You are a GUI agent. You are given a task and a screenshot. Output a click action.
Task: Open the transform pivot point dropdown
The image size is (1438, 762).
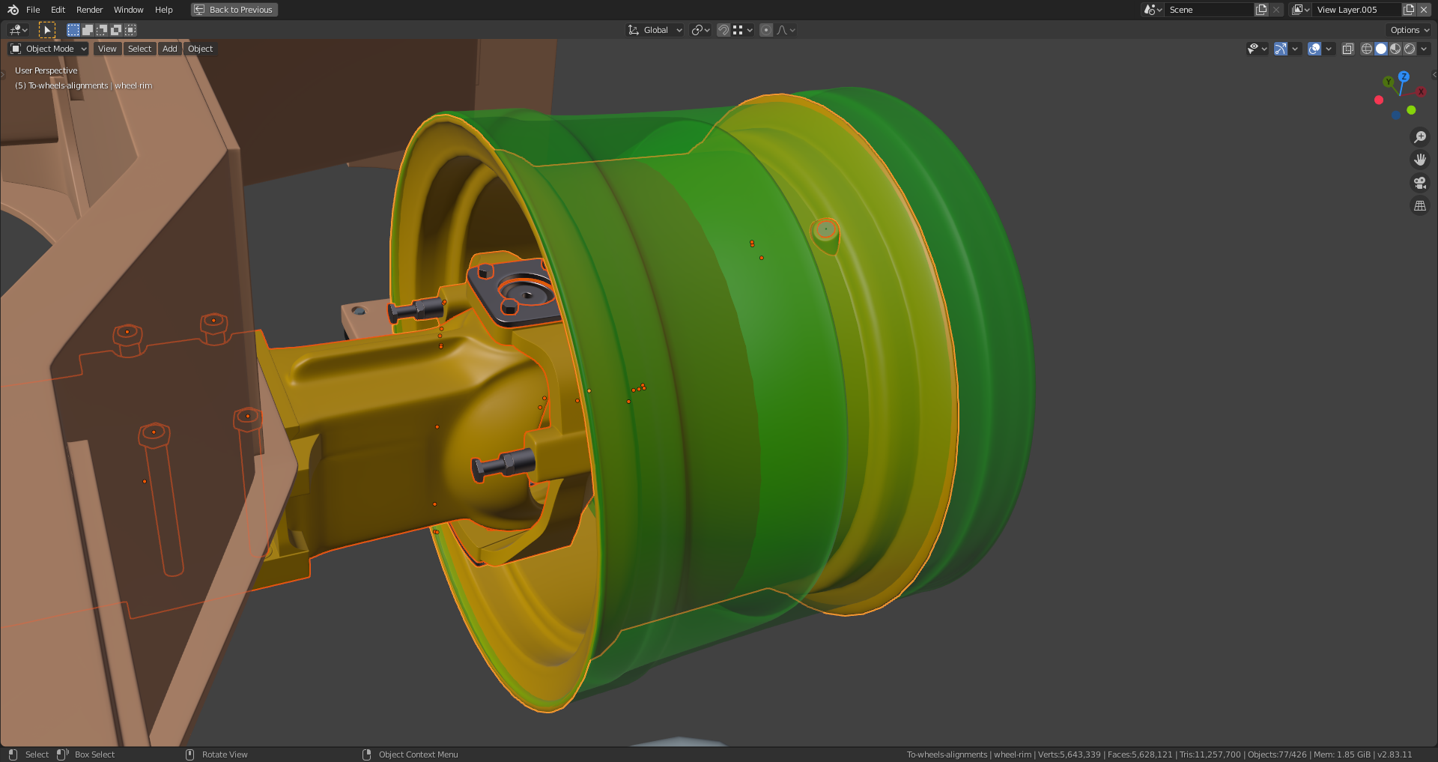[x=701, y=30]
